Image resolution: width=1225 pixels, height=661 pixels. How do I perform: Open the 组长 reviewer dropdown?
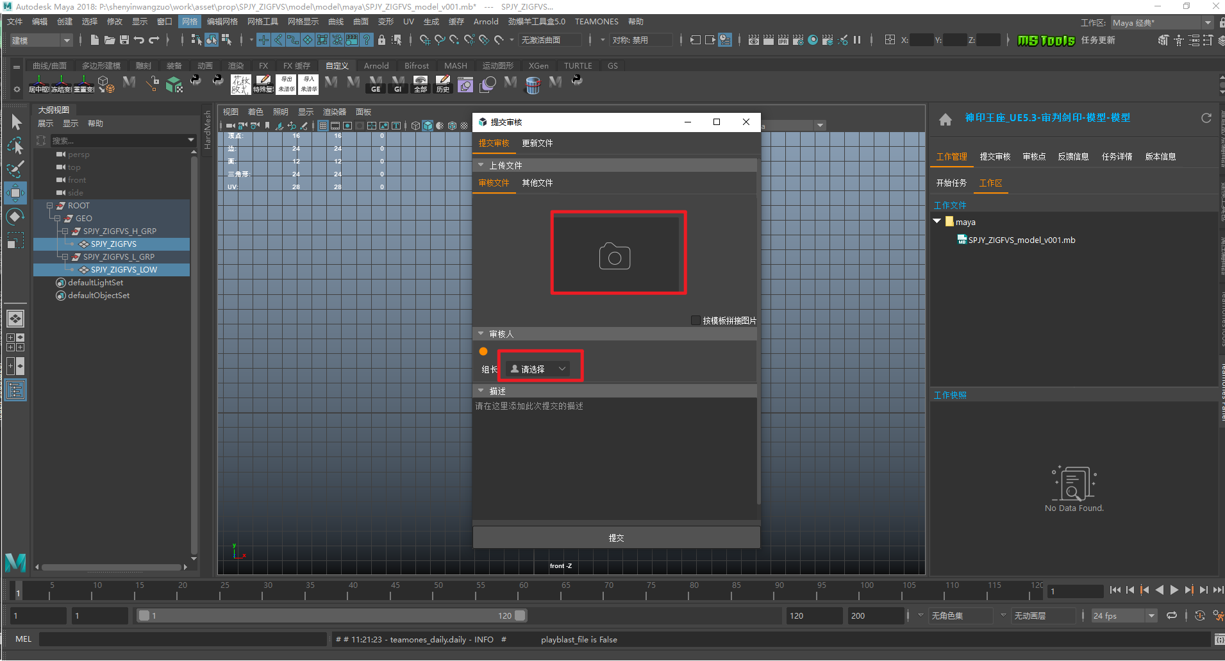pos(538,369)
